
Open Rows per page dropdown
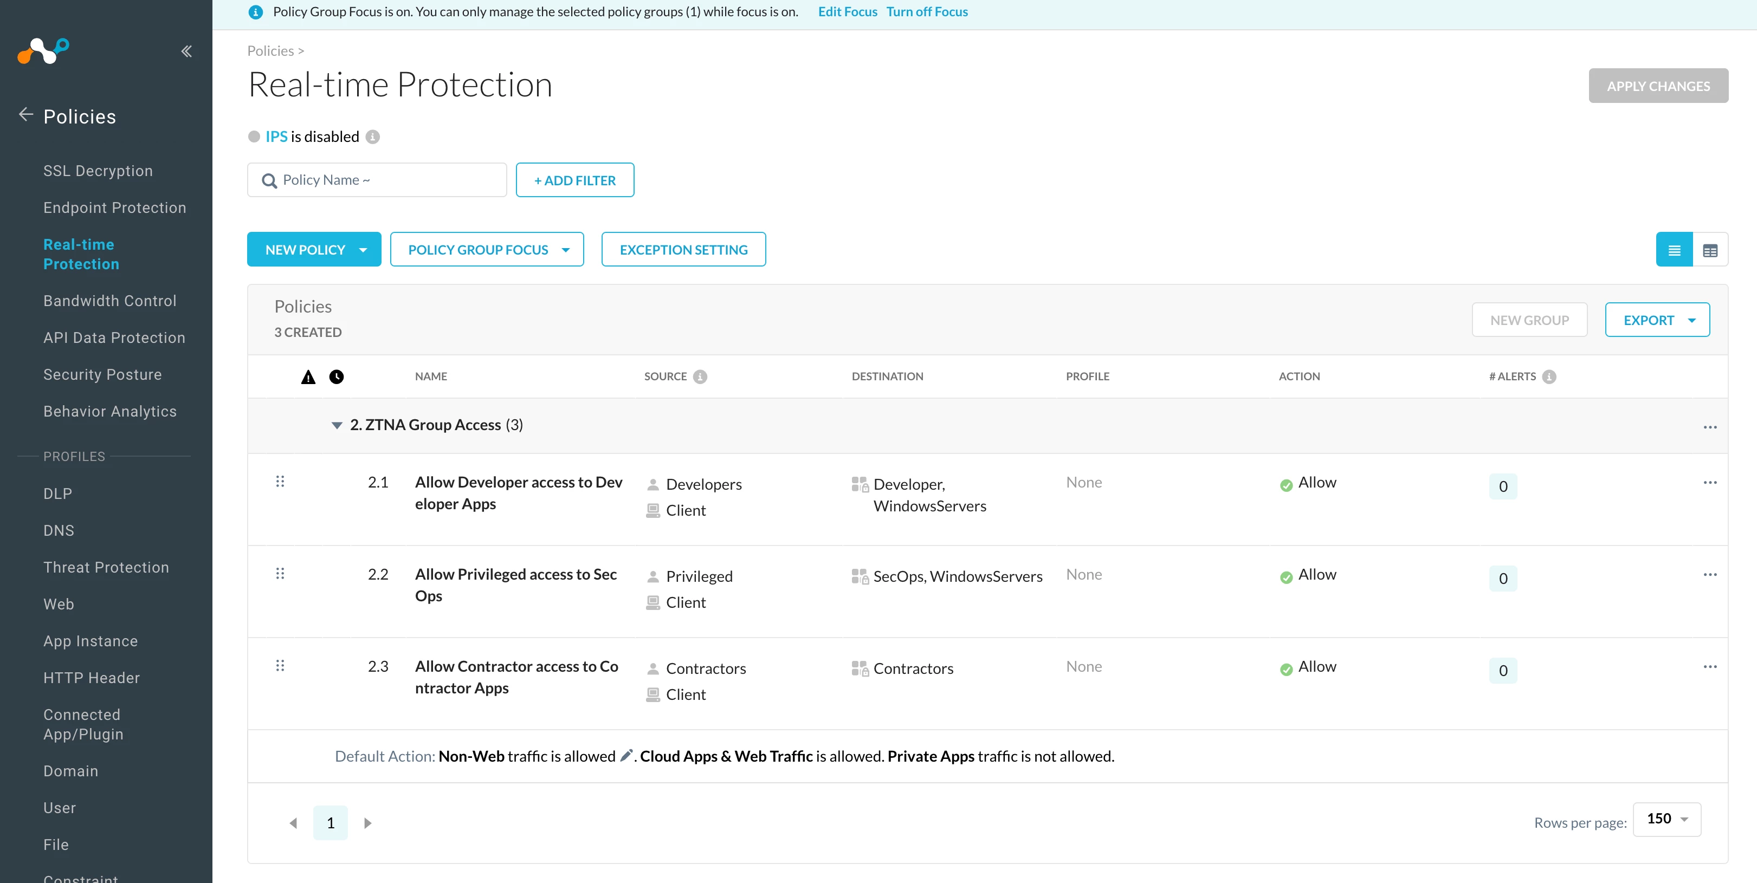1666,819
